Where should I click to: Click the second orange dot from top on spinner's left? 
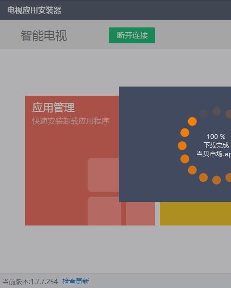(x=185, y=133)
